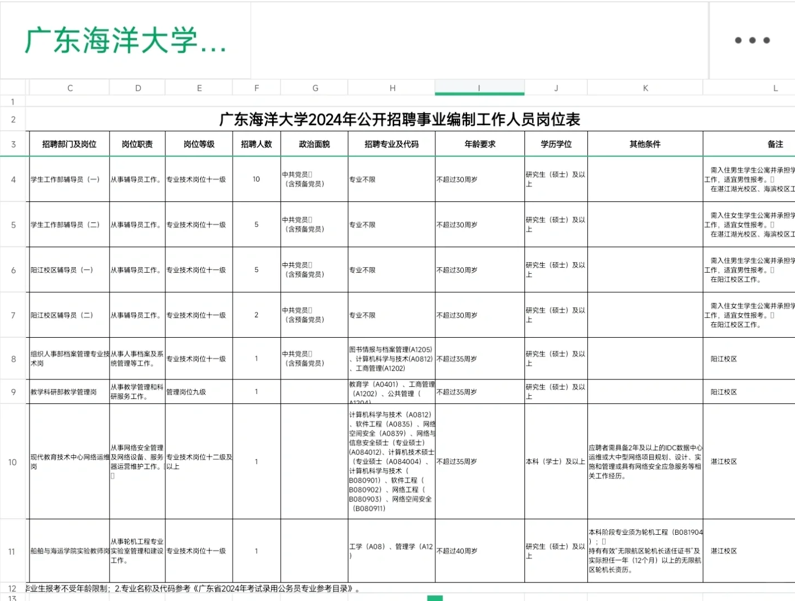The height and width of the screenshot is (601, 795).
Task: Select column E header
Action: pos(199,88)
